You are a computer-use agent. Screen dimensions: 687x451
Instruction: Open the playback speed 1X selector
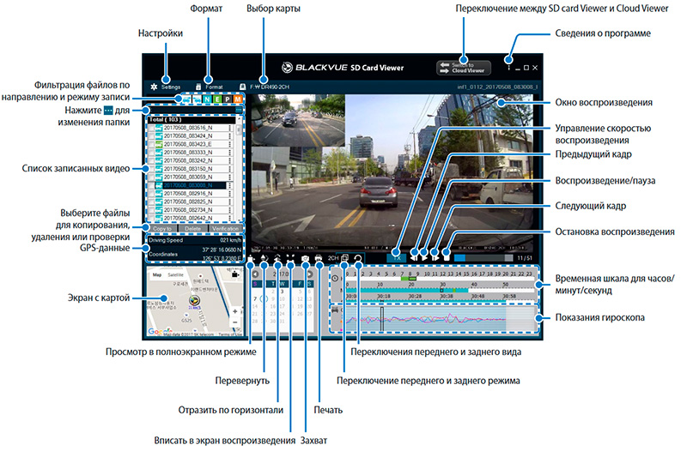pos(396,256)
